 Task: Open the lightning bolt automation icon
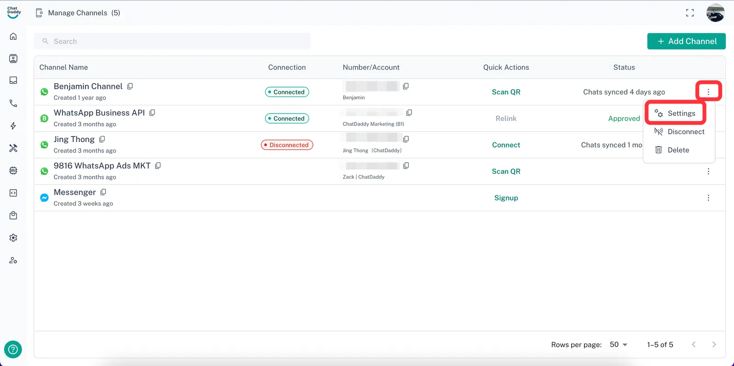[13, 126]
